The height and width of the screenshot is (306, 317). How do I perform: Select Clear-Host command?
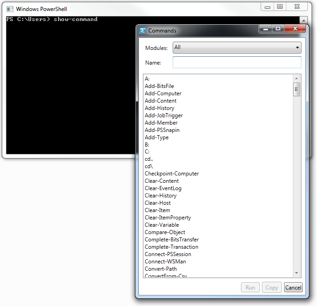click(x=158, y=203)
